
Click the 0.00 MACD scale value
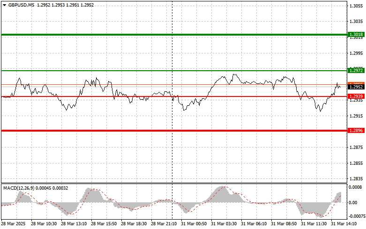[x=353, y=203]
